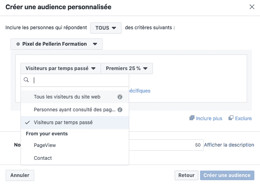The height and width of the screenshot is (185, 260).
Task: Close the custom audience dialog with X
Action: pos(252,7)
